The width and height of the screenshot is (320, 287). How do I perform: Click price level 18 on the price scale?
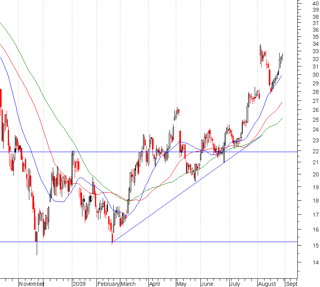click(316, 201)
